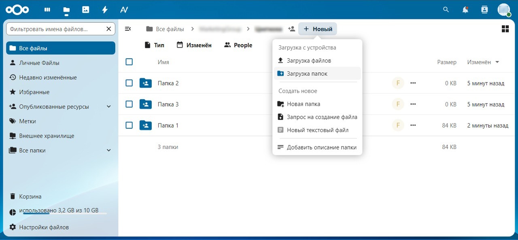Choose Новый текстовый файл
Image resolution: width=518 pixels, height=240 pixels.
[317, 130]
